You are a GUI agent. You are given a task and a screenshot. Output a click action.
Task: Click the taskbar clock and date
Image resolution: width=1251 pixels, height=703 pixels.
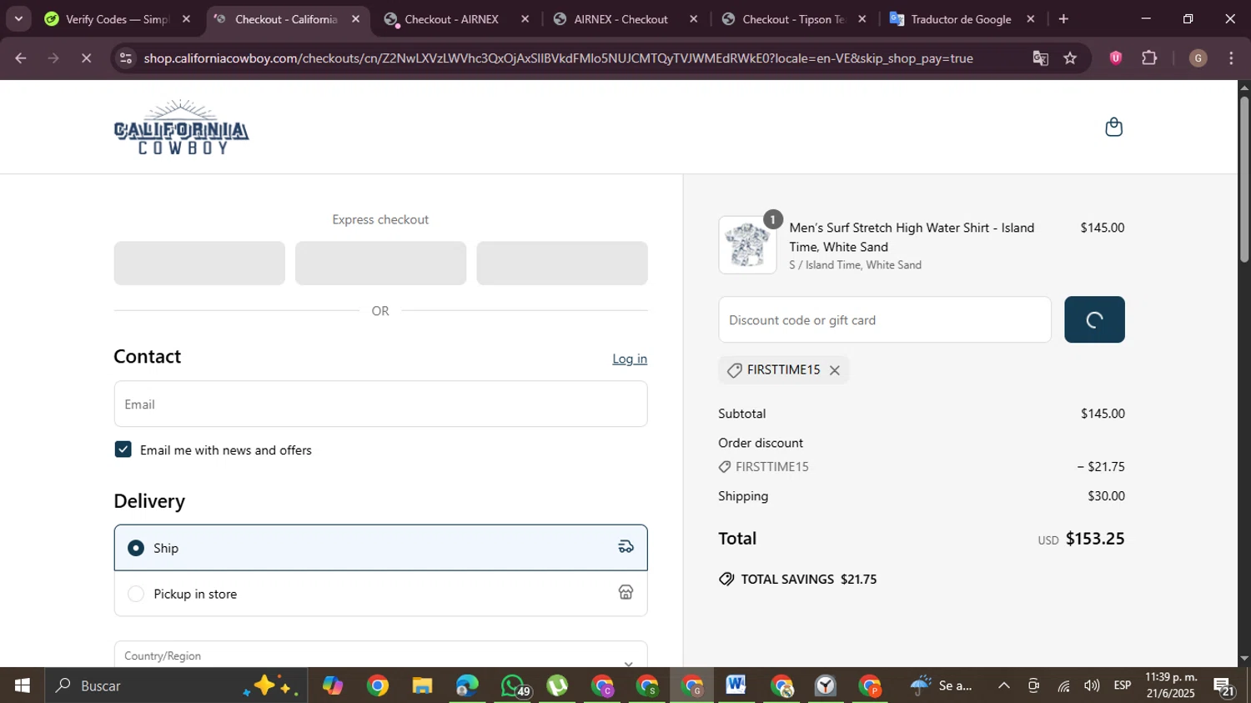[x=1171, y=685]
